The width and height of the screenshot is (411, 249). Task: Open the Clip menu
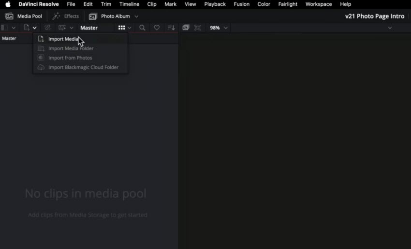[x=152, y=4]
